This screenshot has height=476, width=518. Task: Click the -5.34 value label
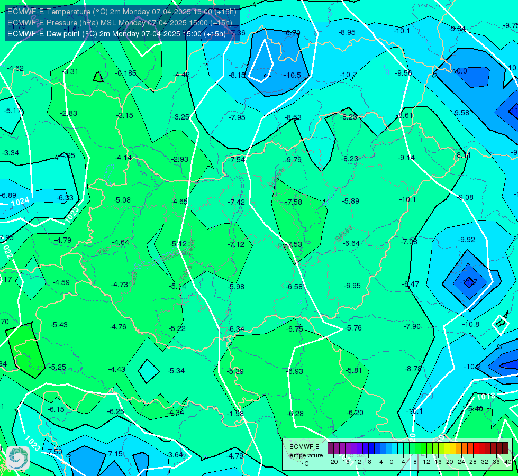tap(176, 371)
